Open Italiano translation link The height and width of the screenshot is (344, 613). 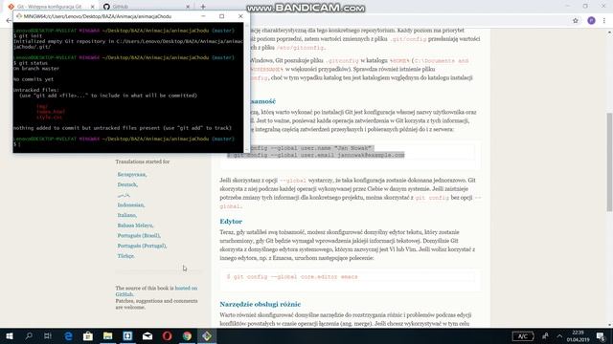126,215
